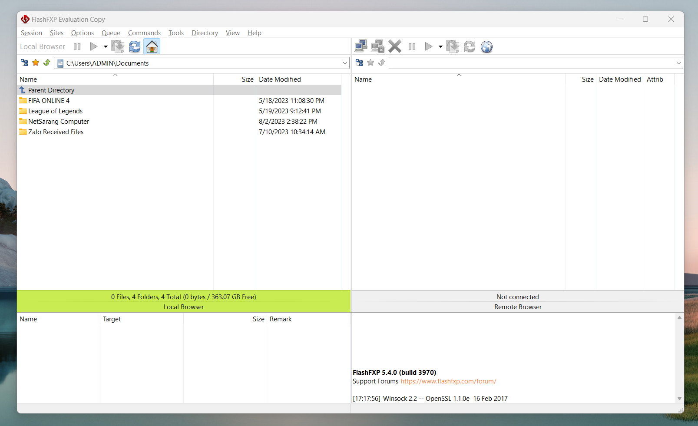Click the home switch-to-local browser icon
Screen dimensions: 698x426
[x=152, y=46]
